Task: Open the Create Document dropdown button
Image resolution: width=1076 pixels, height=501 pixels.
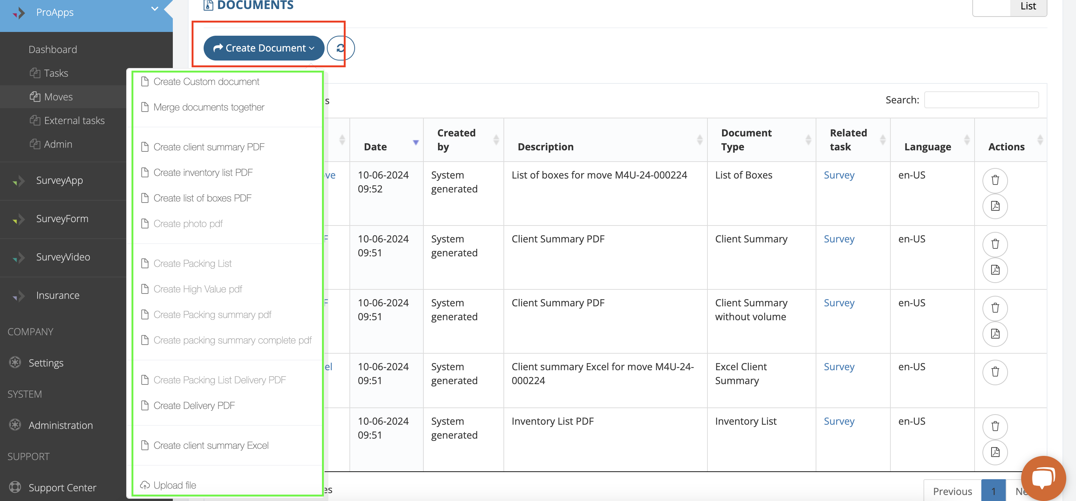Action: 264,48
